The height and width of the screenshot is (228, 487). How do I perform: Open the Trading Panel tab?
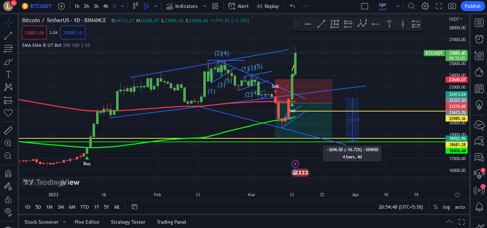(171, 222)
